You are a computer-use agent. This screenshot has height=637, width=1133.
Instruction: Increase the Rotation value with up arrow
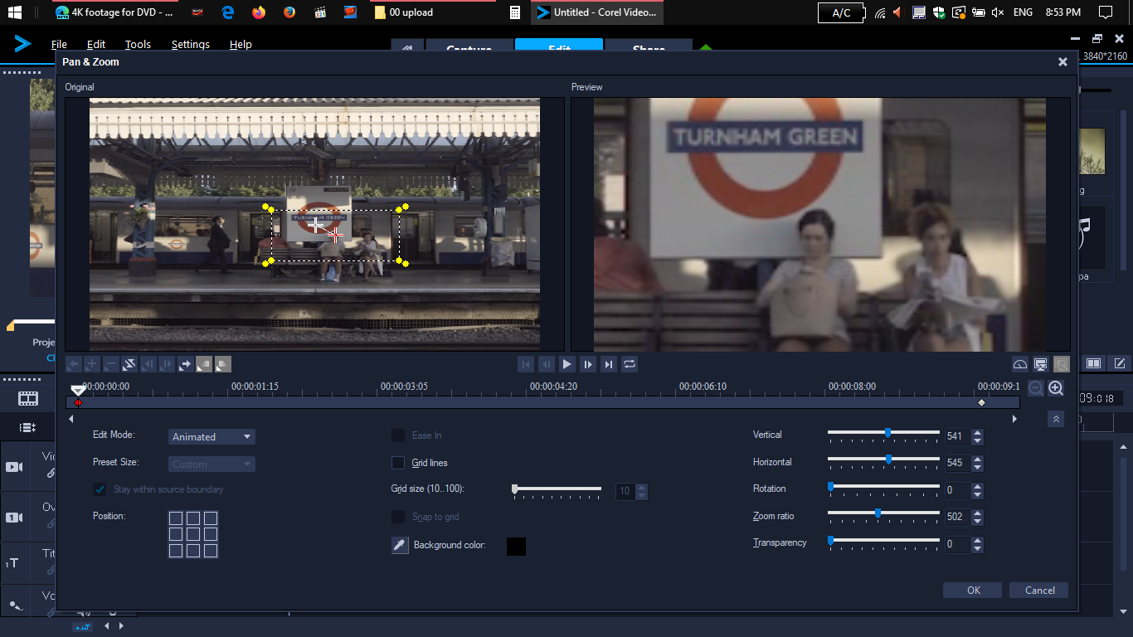pyautogui.click(x=977, y=486)
